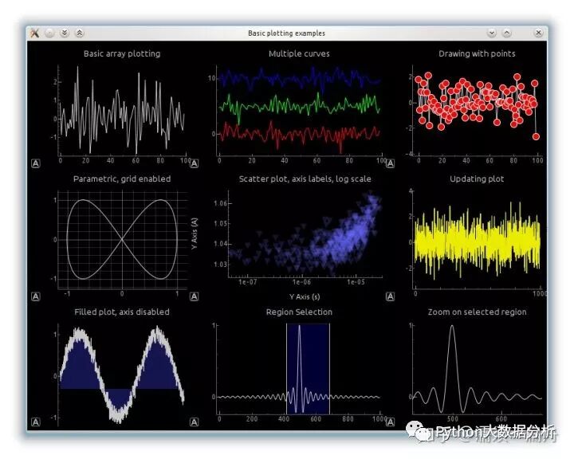Click the 'Multiple curves' title
The height and width of the screenshot is (459, 574).
pyautogui.click(x=299, y=54)
